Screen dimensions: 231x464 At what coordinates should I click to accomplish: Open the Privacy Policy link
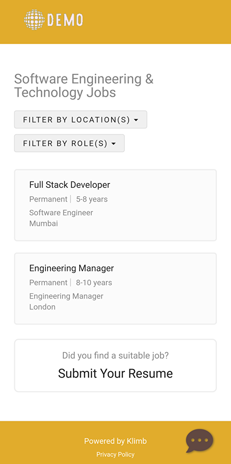(x=115, y=454)
